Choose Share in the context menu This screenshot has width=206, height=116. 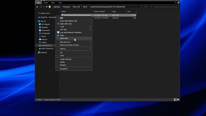(62, 35)
